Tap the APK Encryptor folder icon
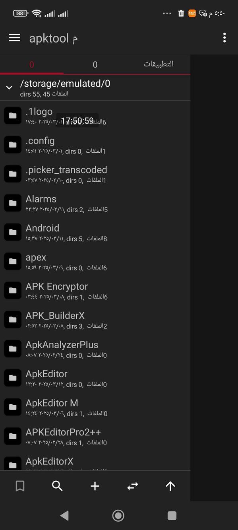 12,290
